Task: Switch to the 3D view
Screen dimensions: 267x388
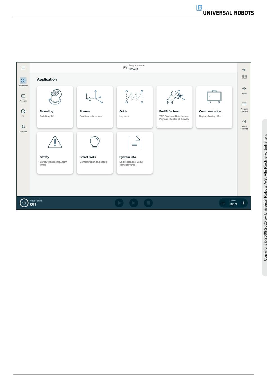Action: click(x=23, y=112)
